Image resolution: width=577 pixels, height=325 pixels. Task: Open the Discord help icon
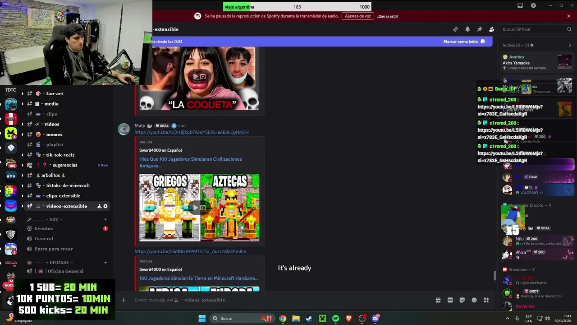click(534, 5)
